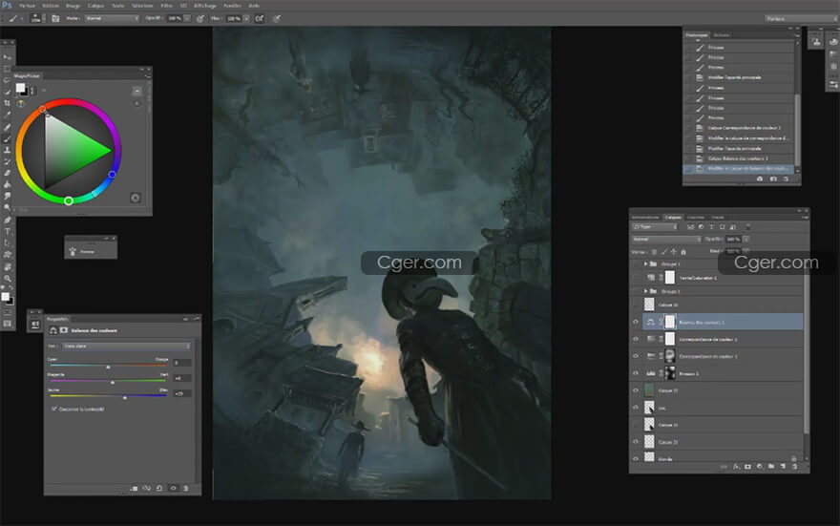Filter layers by pixel layers icon
840x526 pixels.
[x=690, y=227]
